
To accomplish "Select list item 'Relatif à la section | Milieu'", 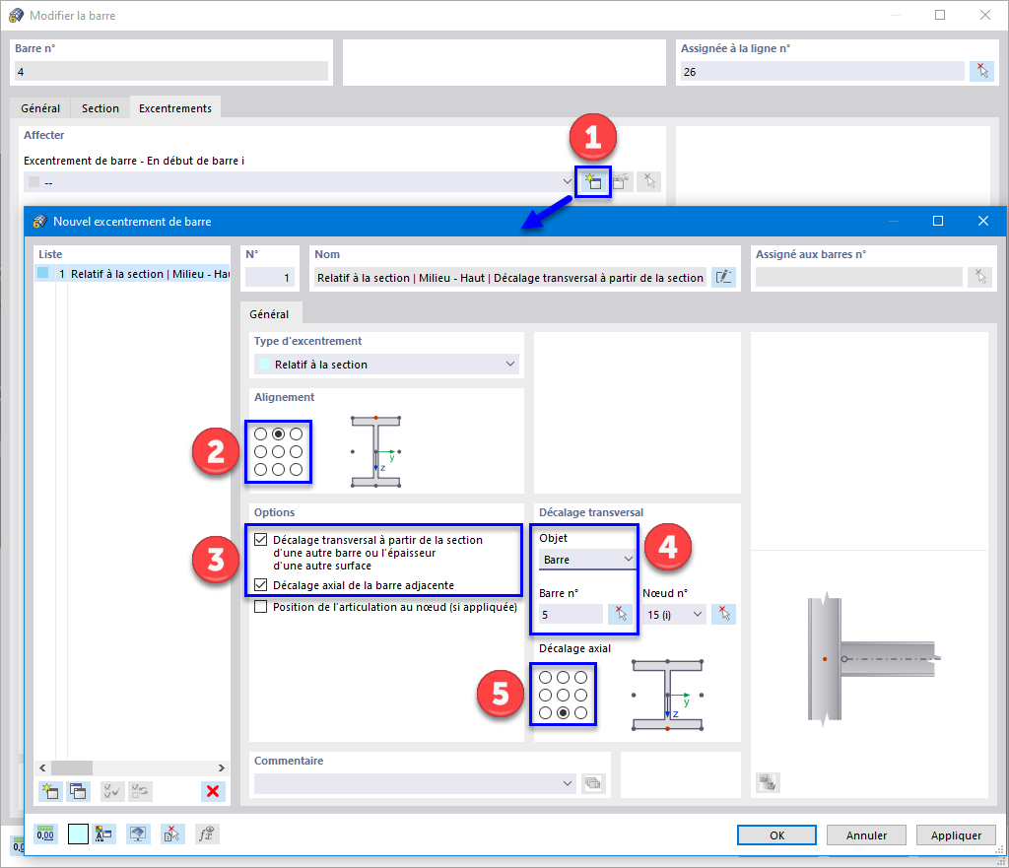I will point(133,274).
